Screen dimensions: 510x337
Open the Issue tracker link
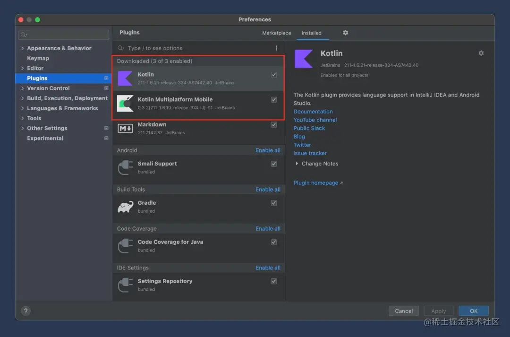pos(310,153)
